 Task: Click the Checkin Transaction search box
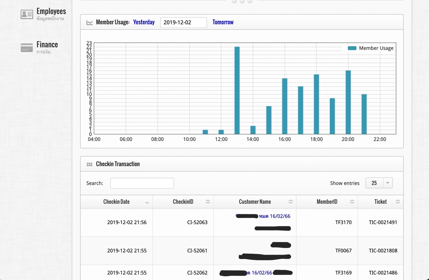[142, 183]
